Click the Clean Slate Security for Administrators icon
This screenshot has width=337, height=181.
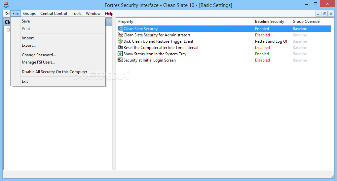(x=120, y=35)
